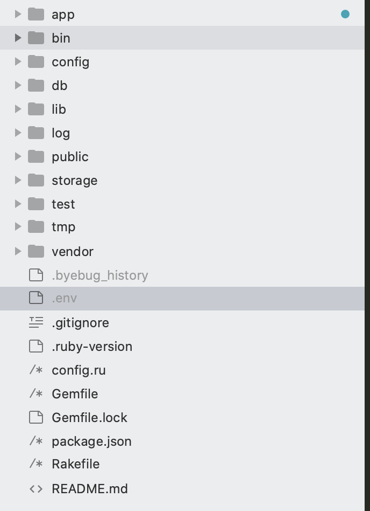Toggle the log folder arrow
Viewport: 370px width, 511px height.
tap(18, 133)
